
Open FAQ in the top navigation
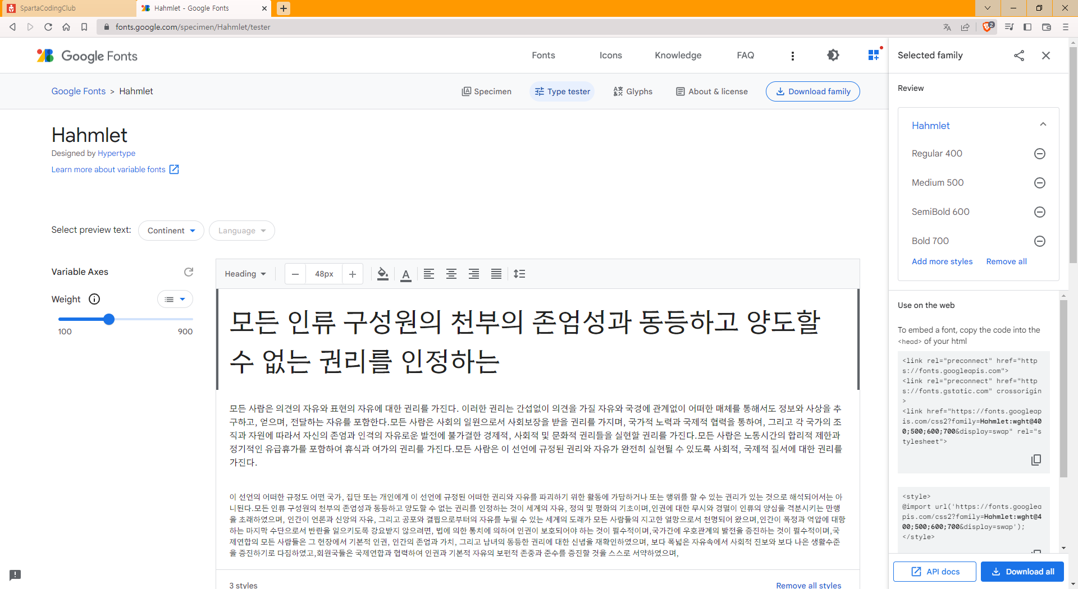pos(746,56)
